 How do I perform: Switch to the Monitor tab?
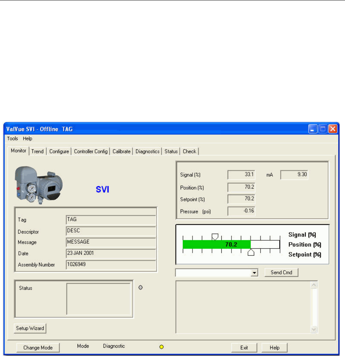[18, 151]
